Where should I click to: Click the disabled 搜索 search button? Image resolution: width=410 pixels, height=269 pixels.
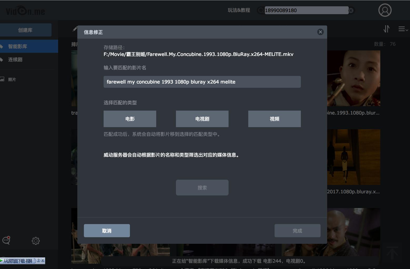point(202,187)
